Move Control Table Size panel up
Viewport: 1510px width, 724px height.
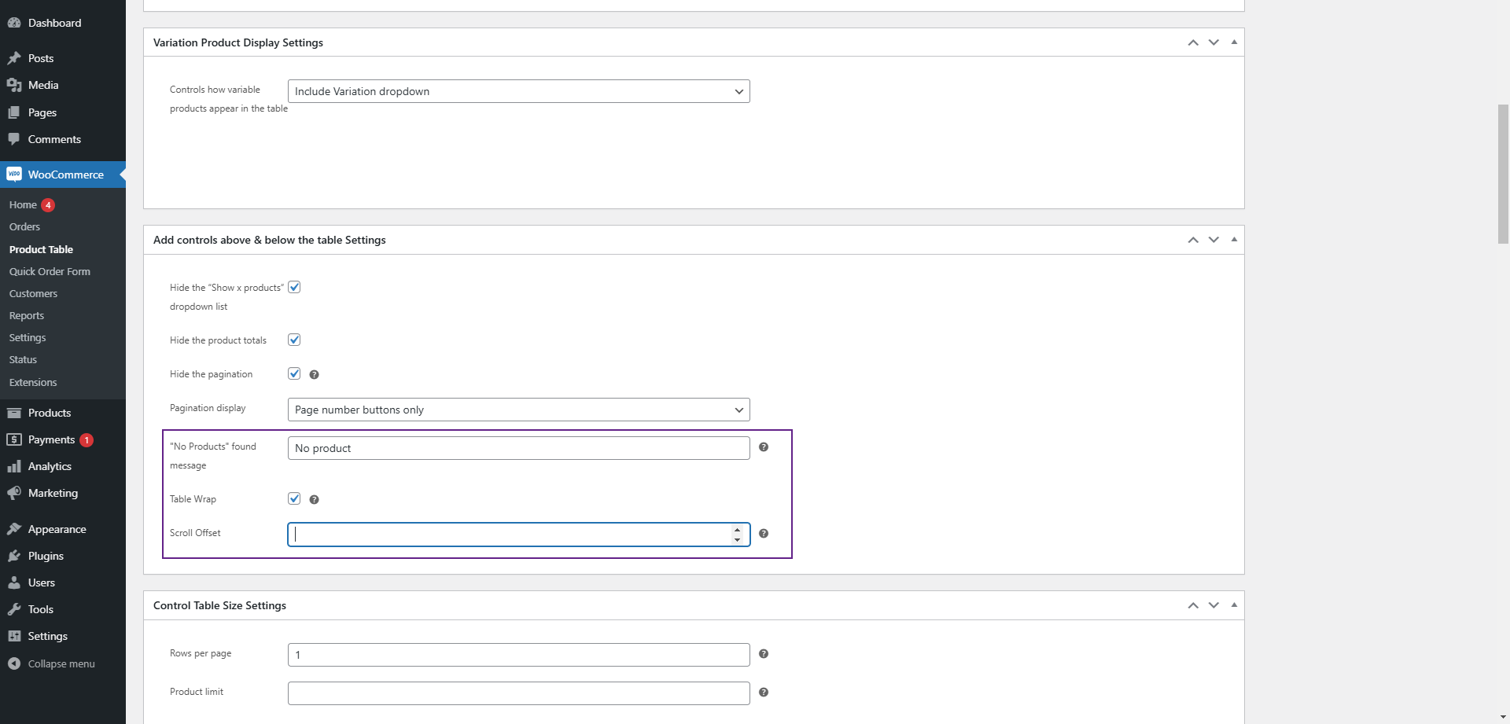tap(1193, 605)
